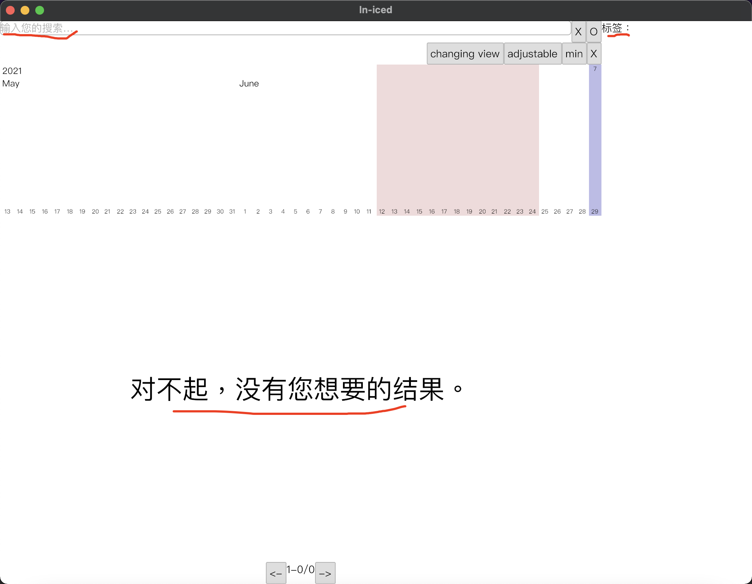Select May 31 on the timeline
752x584 pixels.
232,211
